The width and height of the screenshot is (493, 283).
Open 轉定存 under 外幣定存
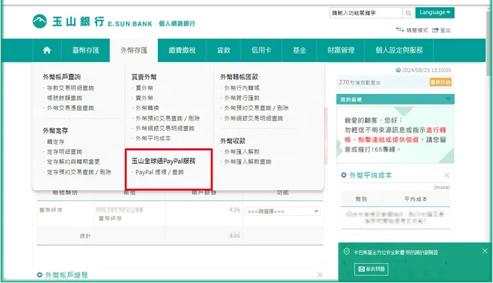(x=56, y=142)
